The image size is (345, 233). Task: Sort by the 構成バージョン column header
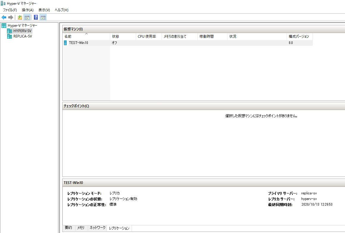300,37
